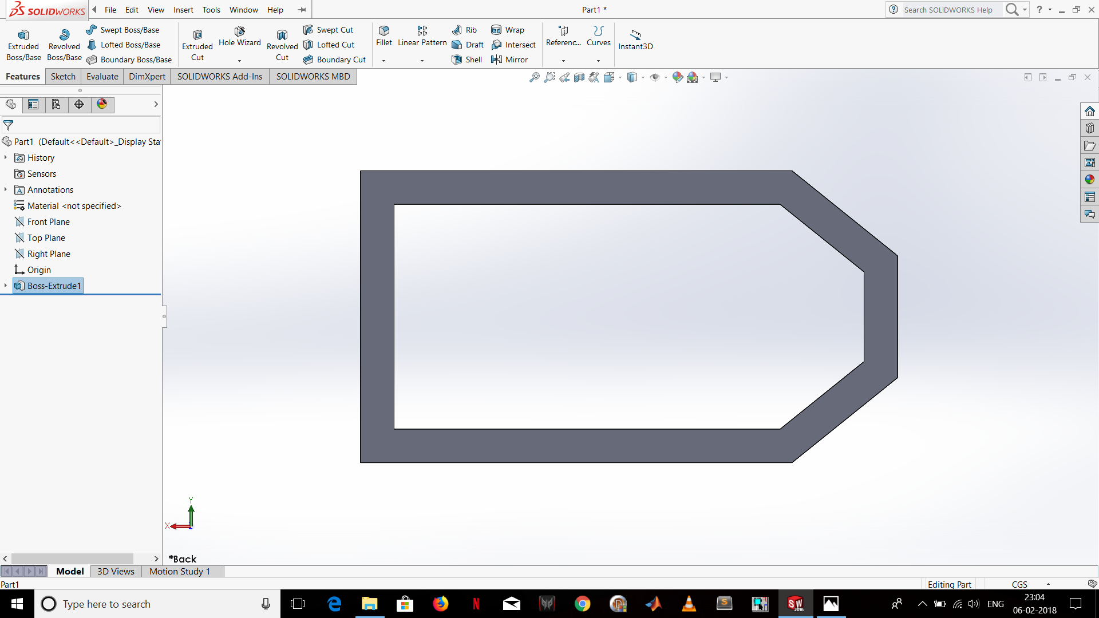Image resolution: width=1099 pixels, height=618 pixels.
Task: Open Google Chrome from the taskbar
Action: tap(582, 604)
